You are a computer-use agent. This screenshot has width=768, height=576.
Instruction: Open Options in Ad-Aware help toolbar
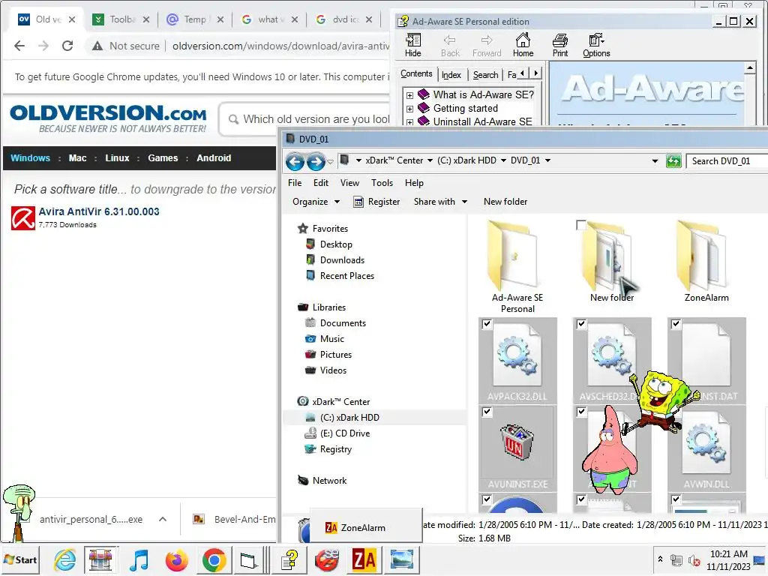596,45
